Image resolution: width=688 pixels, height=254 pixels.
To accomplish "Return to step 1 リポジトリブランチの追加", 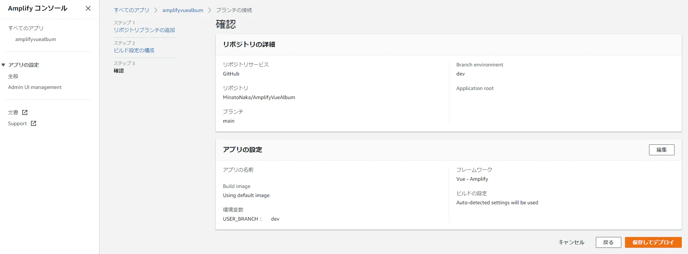I will (x=144, y=30).
